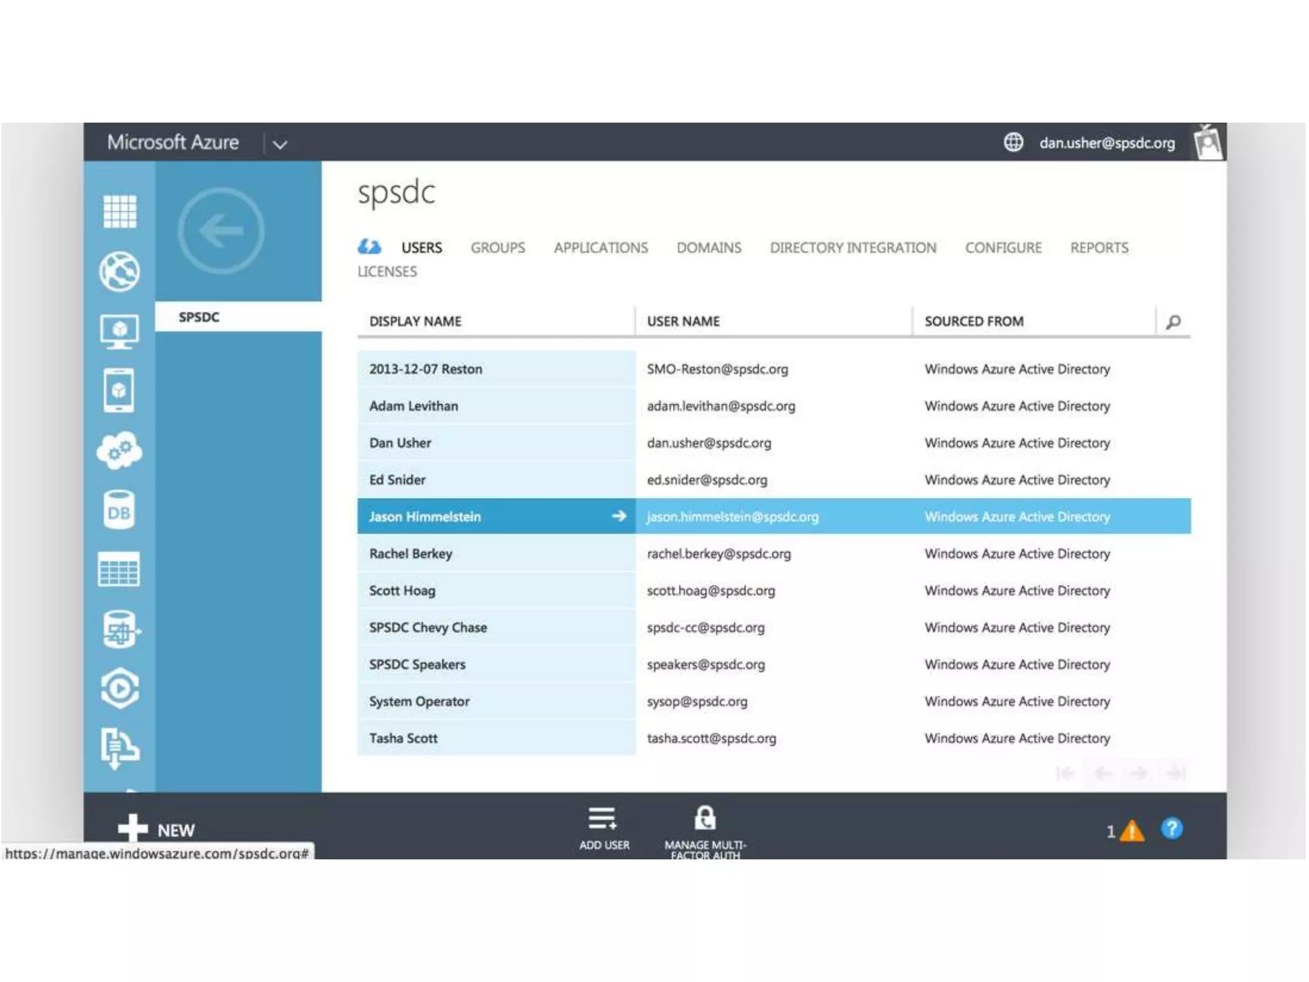Switch to the GROUPS tab

click(497, 248)
